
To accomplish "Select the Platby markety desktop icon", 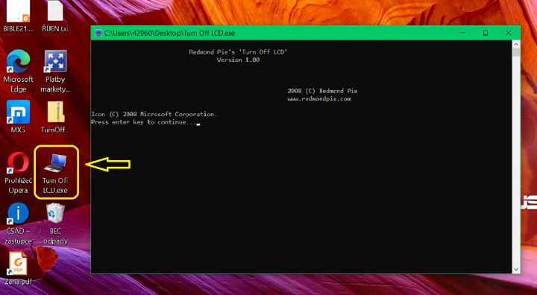I will tap(55, 71).
